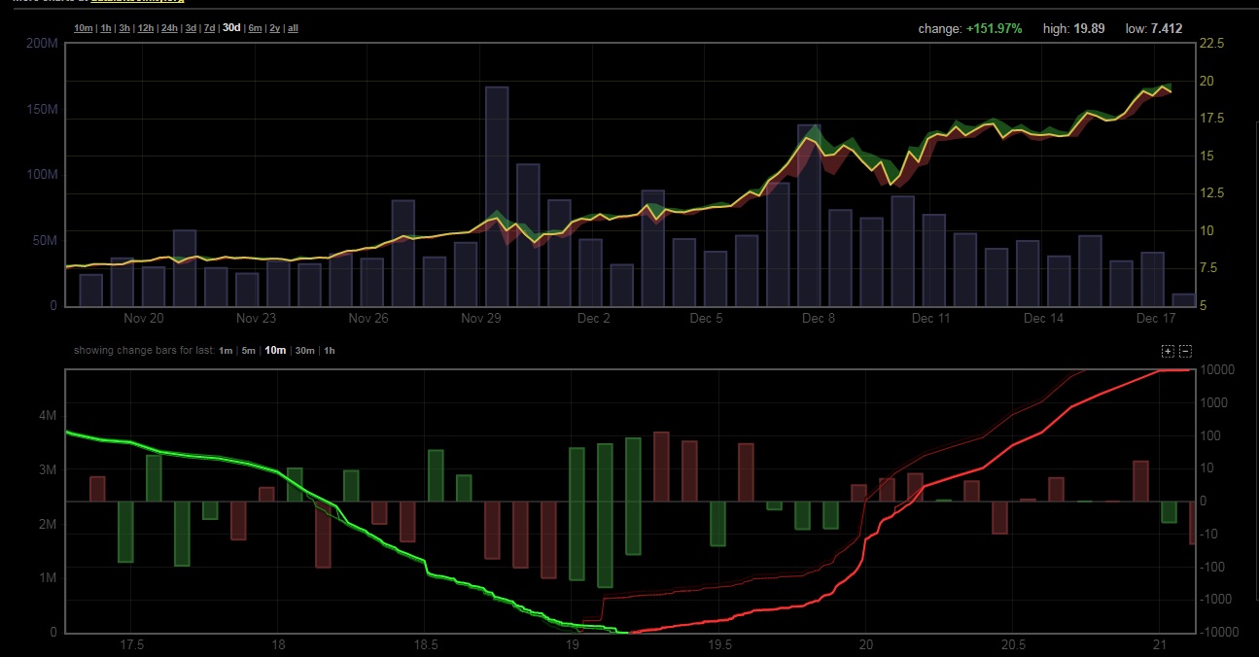Select the 10m time range link

pos(83,28)
